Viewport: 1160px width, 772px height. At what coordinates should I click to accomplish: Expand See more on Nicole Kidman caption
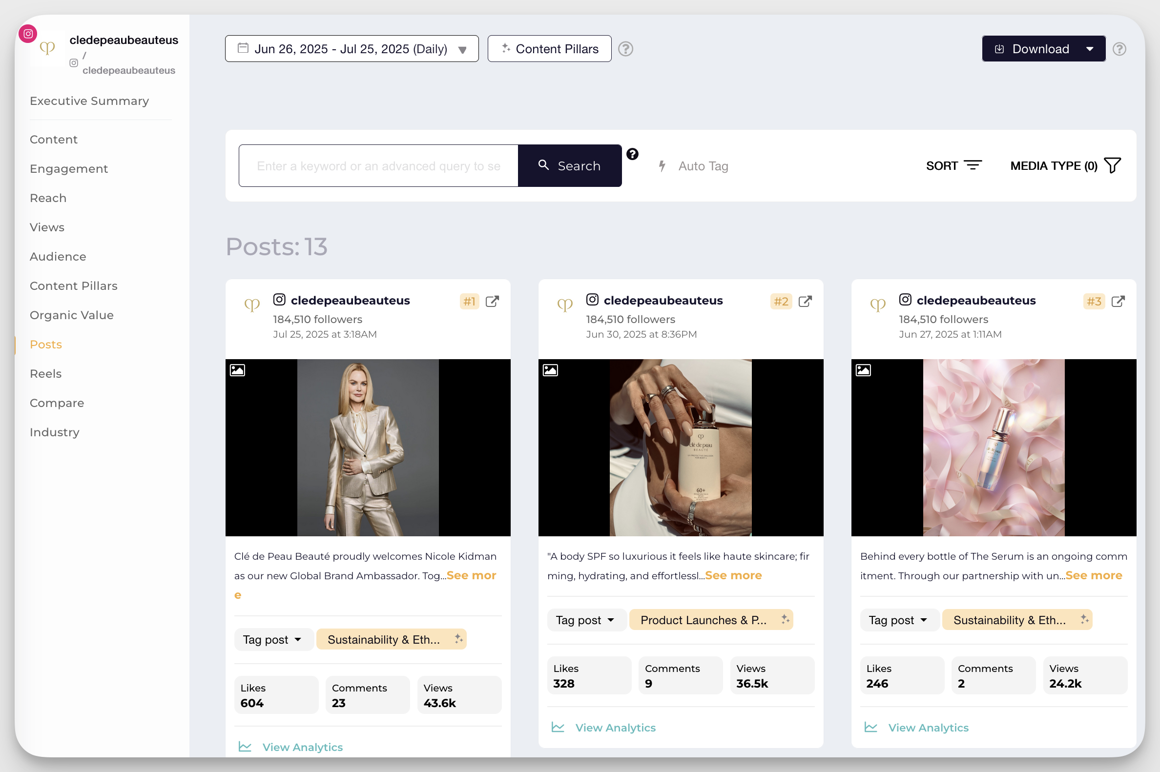tap(471, 575)
